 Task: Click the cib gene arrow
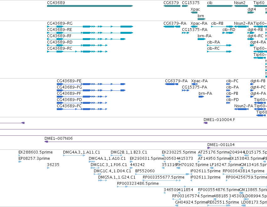pos(220,6)
